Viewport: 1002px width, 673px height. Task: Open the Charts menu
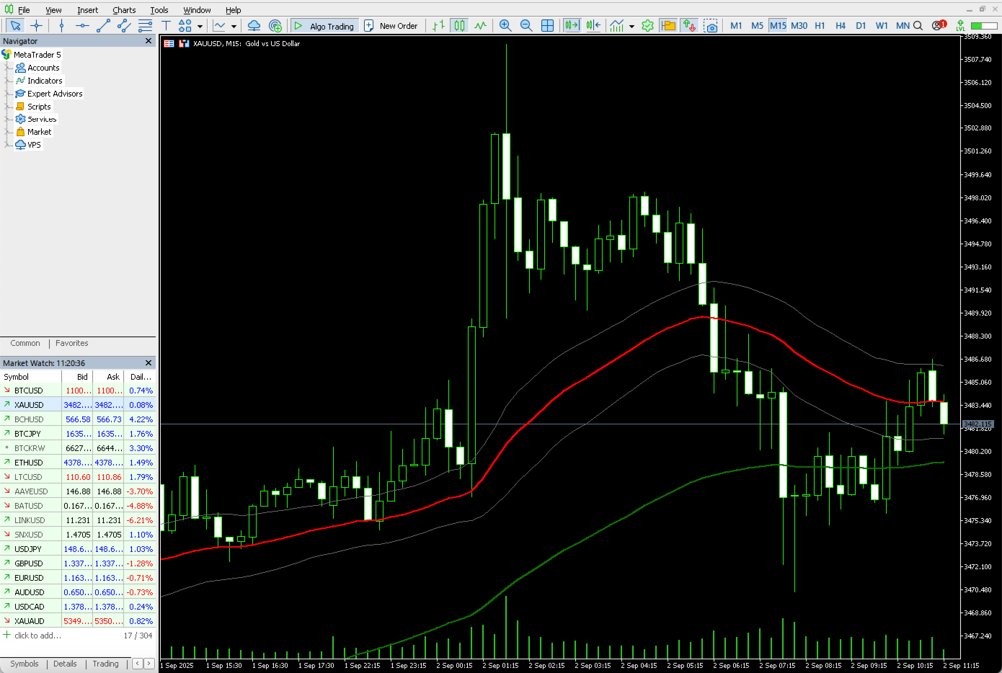[x=124, y=10]
